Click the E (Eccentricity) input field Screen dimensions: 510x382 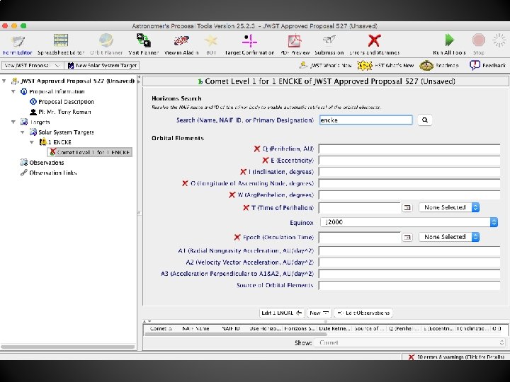(x=409, y=161)
